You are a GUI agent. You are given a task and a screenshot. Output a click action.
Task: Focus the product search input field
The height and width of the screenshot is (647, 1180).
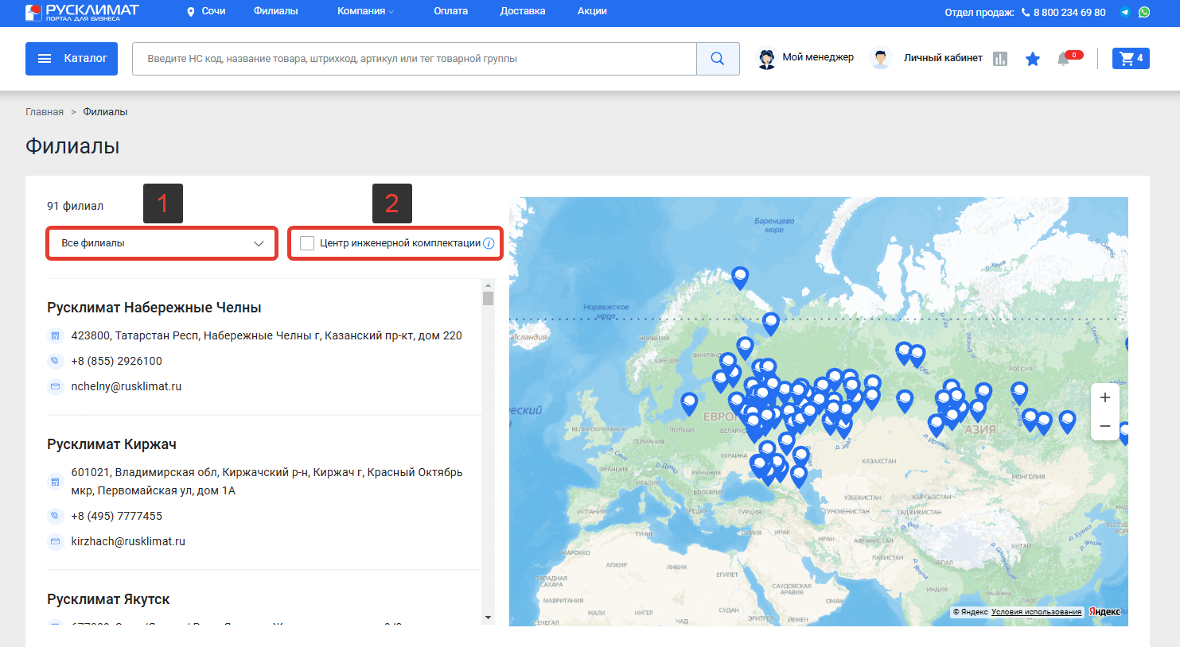click(x=415, y=59)
